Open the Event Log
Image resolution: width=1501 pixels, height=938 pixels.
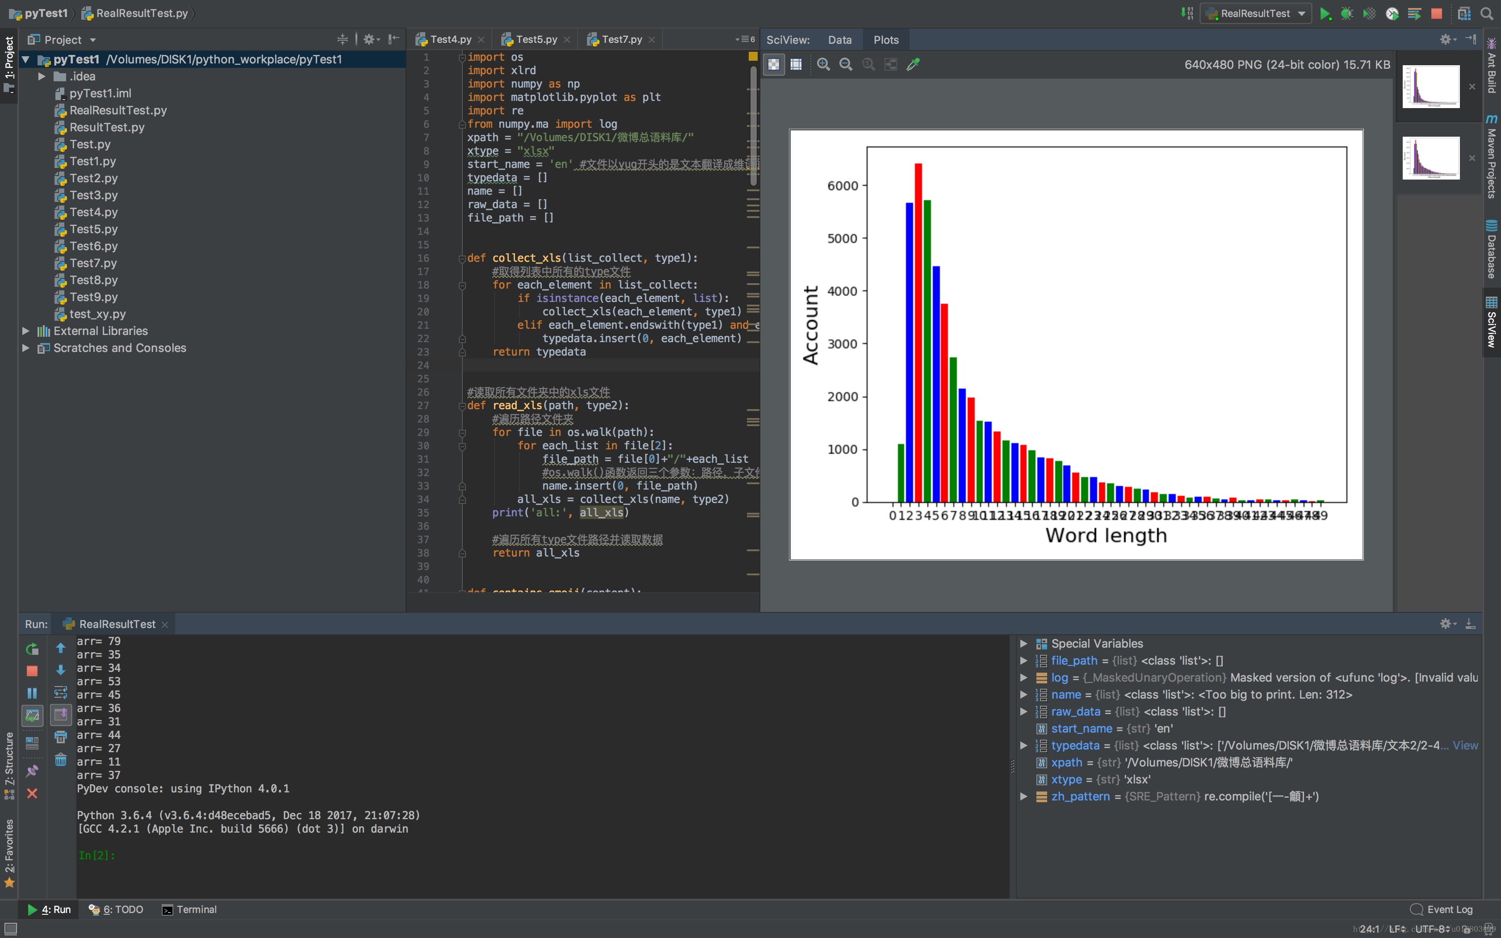[x=1441, y=909]
